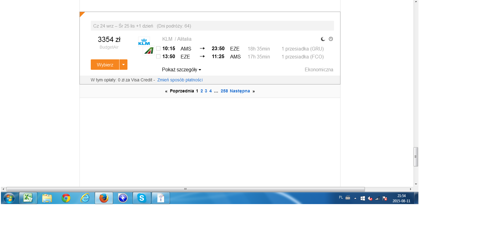Open Internet Explorer from taskbar
489x235 pixels.
(85, 198)
